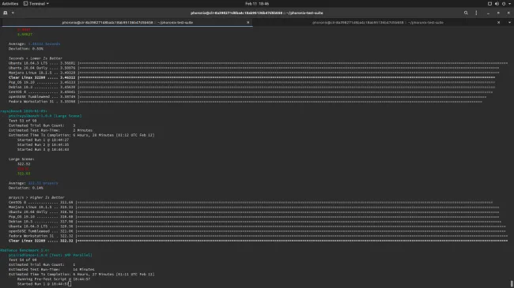514x288 pixels.
Task: Click CentOS 8 row in Higher Is Better table
Action: click(x=251, y=202)
